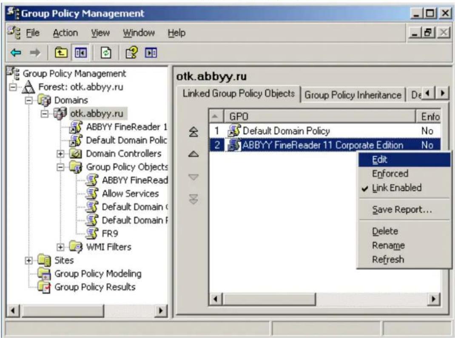
Task: Sort by the GPO column header
Action: [319, 116]
